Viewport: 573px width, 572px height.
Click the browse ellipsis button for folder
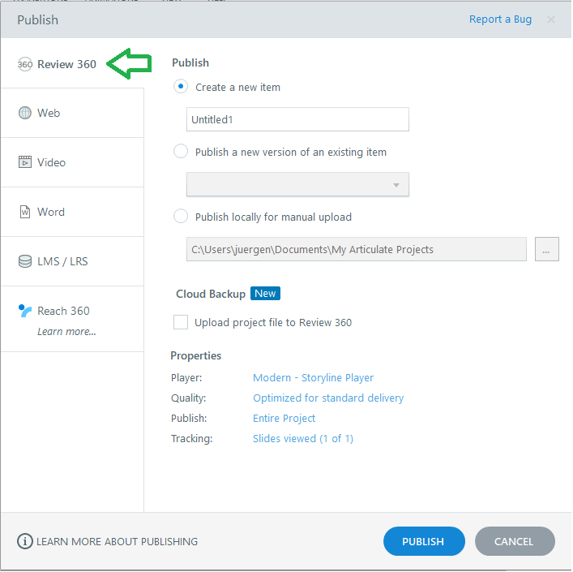(547, 250)
